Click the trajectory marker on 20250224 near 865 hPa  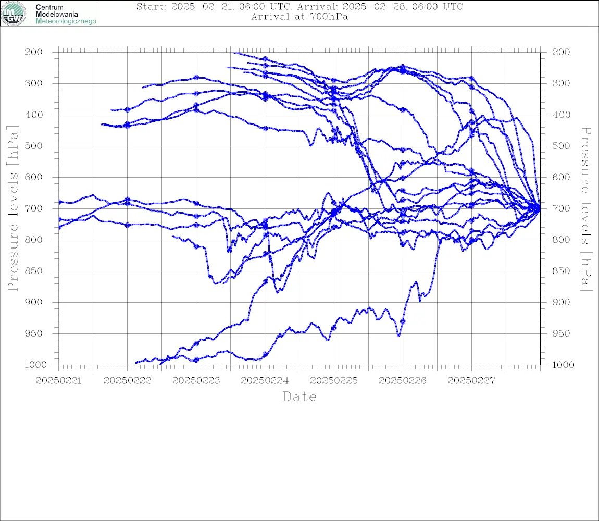click(265, 282)
